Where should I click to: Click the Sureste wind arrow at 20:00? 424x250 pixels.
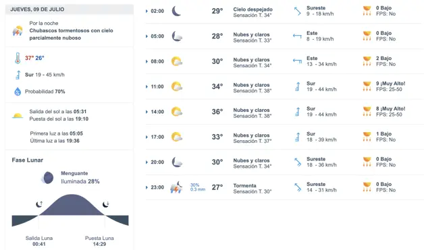click(x=298, y=162)
